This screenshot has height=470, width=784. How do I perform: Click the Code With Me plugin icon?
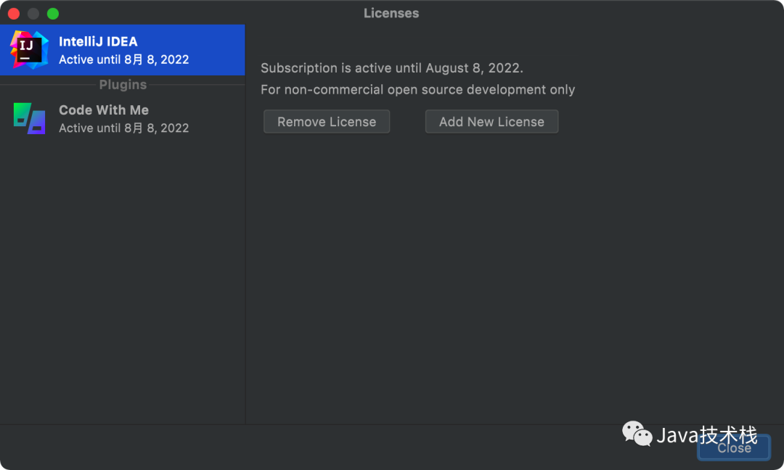(30, 118)
